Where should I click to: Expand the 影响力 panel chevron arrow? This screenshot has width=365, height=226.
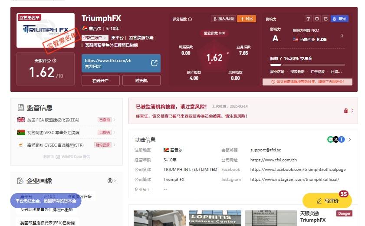click(342, 36)
